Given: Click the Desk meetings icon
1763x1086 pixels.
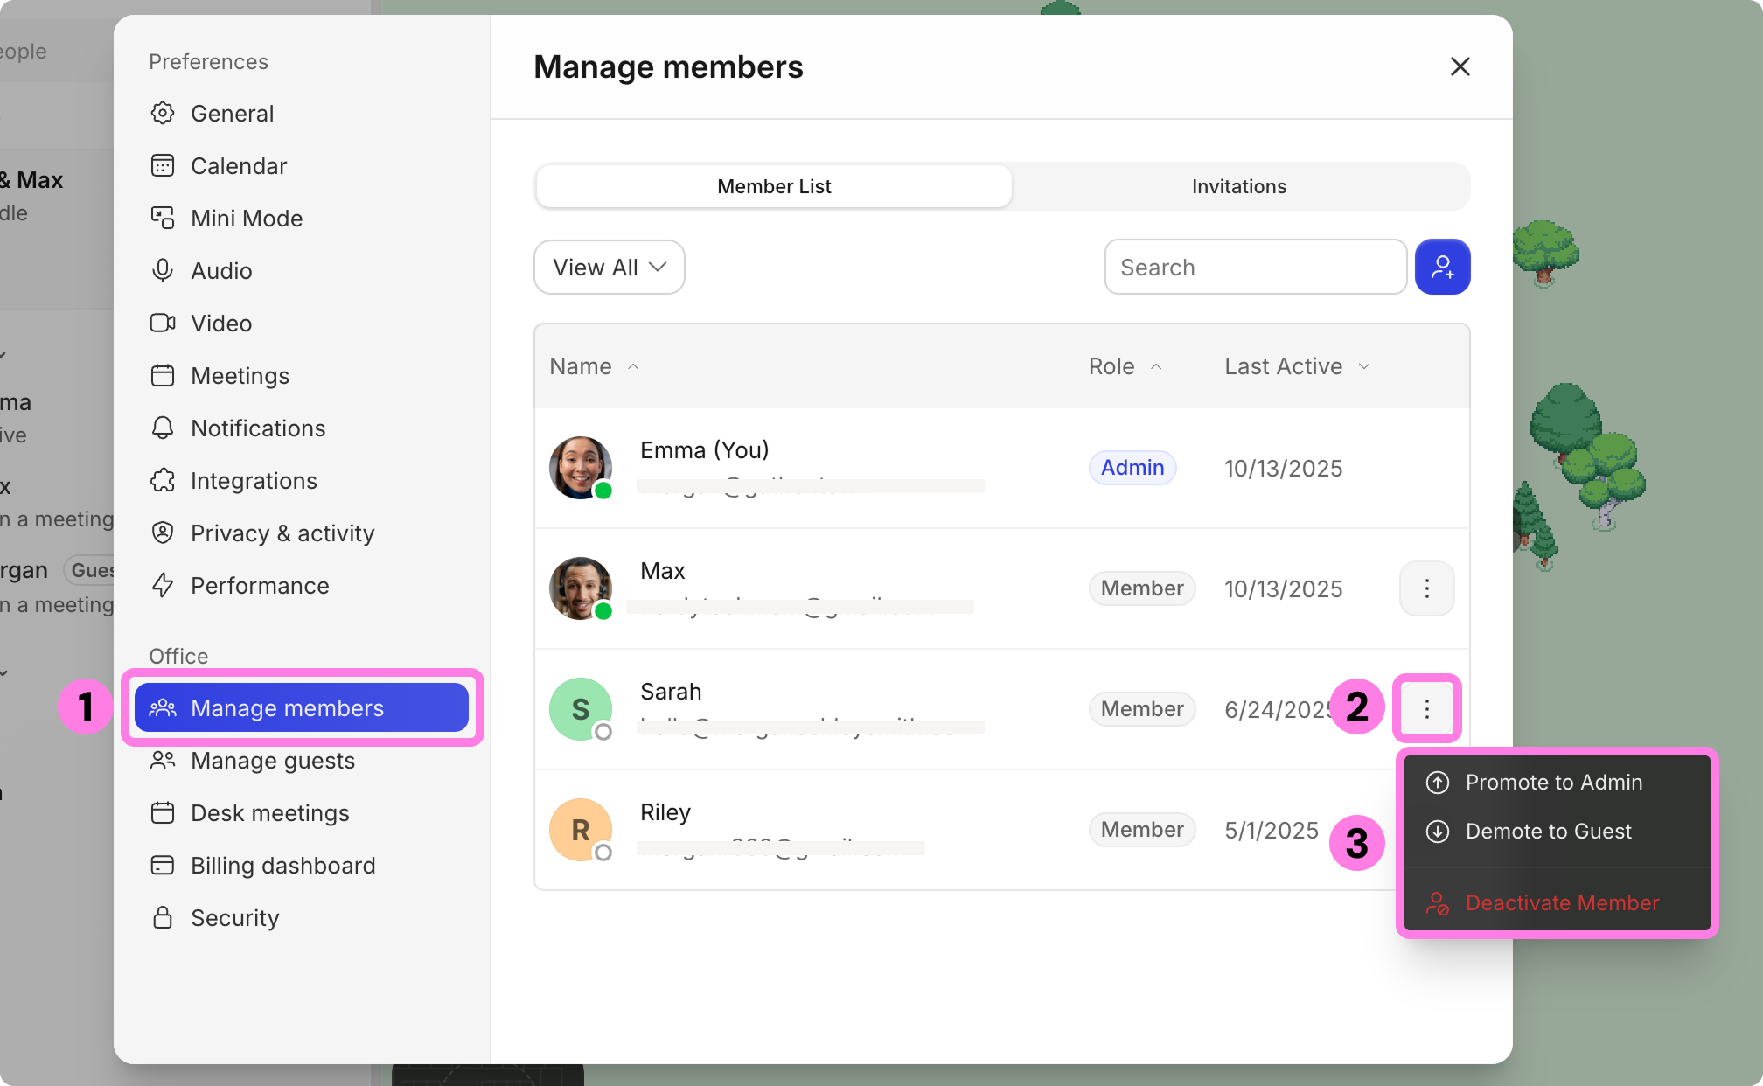Looking at the screenshot, I should pyautogui.click(x=163, y=813).
